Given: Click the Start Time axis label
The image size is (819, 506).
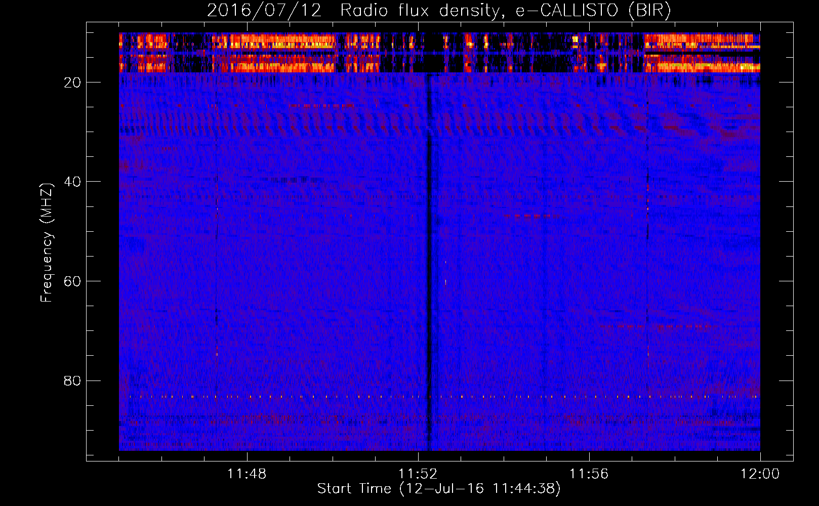Looking at the screenshot, I should [439, 489].
